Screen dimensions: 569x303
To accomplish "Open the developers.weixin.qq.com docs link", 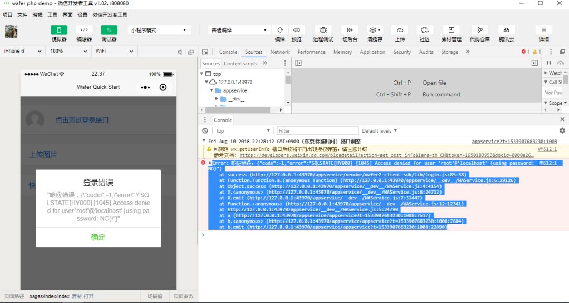I will pyautogui.click(x=386, y=155).
